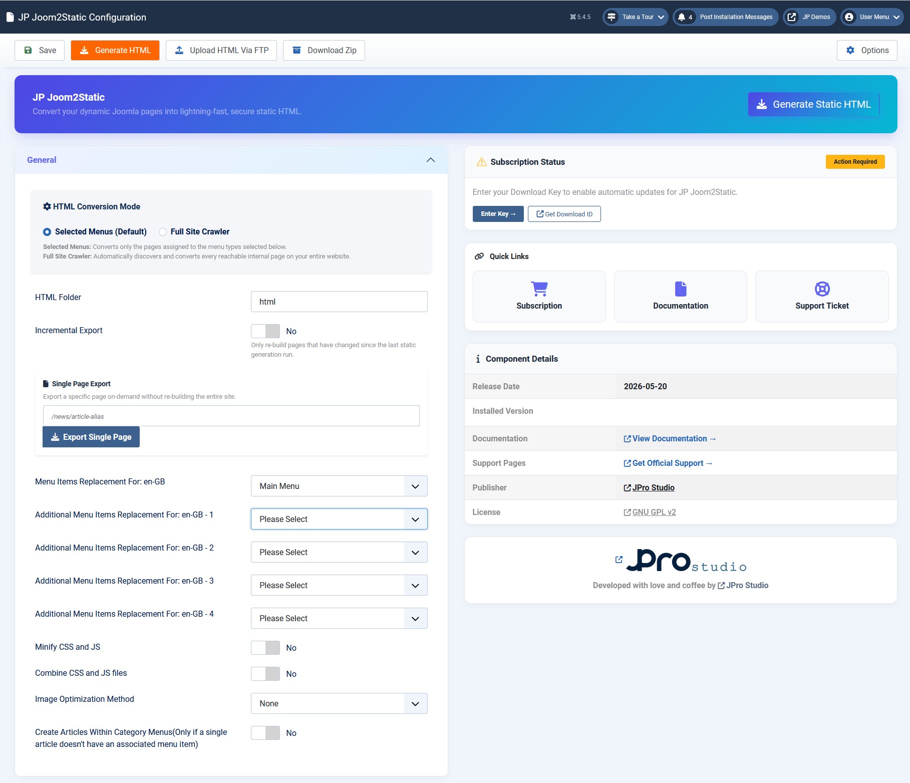Click the user avatar icon
Screen dimensions: 910x783
[x=849, y=17]
